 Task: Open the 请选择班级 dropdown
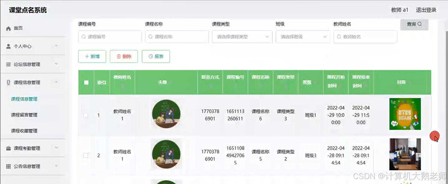tap(303, 37)
